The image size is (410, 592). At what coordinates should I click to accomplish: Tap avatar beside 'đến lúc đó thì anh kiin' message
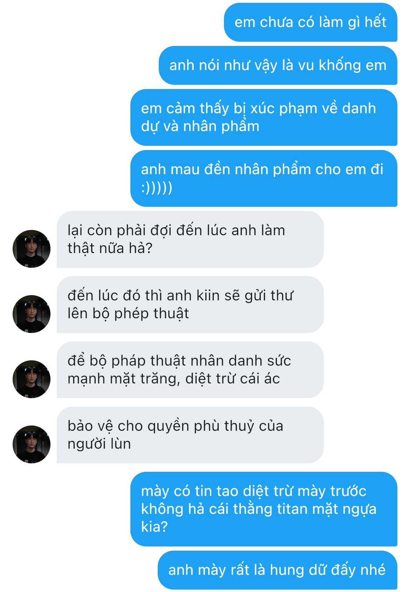(32, 314)
